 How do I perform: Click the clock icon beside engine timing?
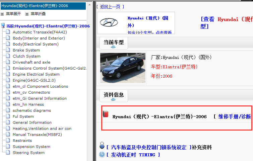pyautogui.click(x=102, y=154)
